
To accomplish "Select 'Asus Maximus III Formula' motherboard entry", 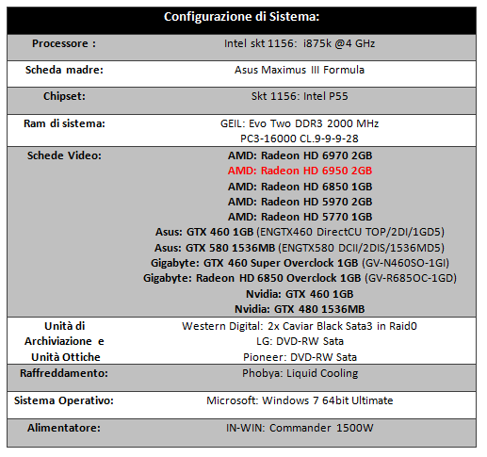I will [300, 70].
